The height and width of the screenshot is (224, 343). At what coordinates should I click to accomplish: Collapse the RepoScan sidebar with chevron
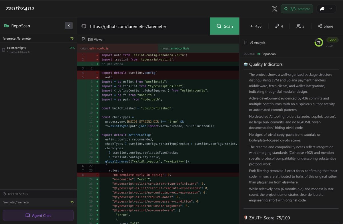coord(69,26)
